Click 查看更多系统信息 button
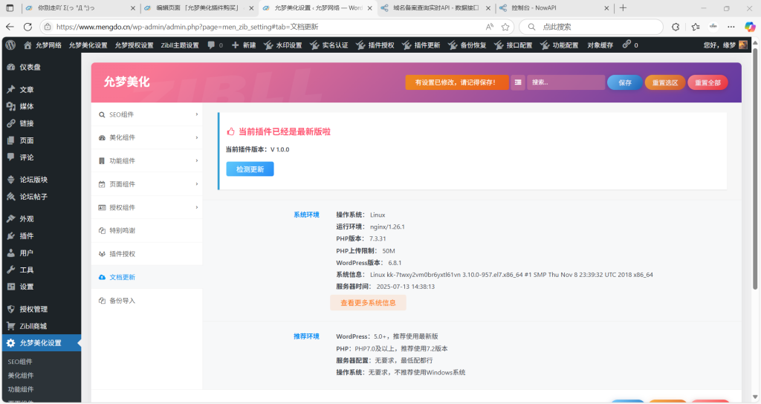761x404 pixels. pyautogui.click(x=368, y=303)
